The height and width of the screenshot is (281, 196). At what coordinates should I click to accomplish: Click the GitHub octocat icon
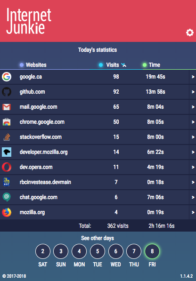point(7,92)
